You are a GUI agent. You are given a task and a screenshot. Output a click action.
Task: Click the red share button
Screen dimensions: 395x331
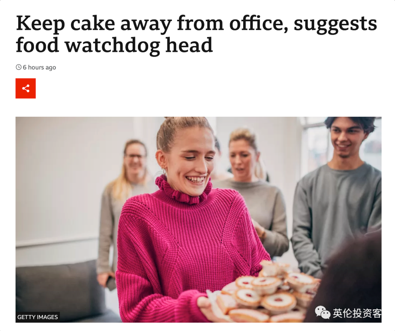click(x=26, y=88)
